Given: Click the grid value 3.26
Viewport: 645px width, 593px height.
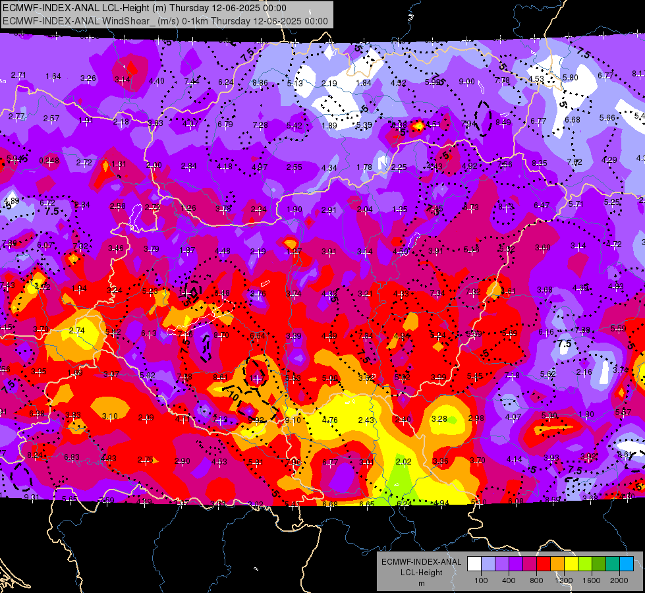Looking at the screenshot, I should click(88, 78).
